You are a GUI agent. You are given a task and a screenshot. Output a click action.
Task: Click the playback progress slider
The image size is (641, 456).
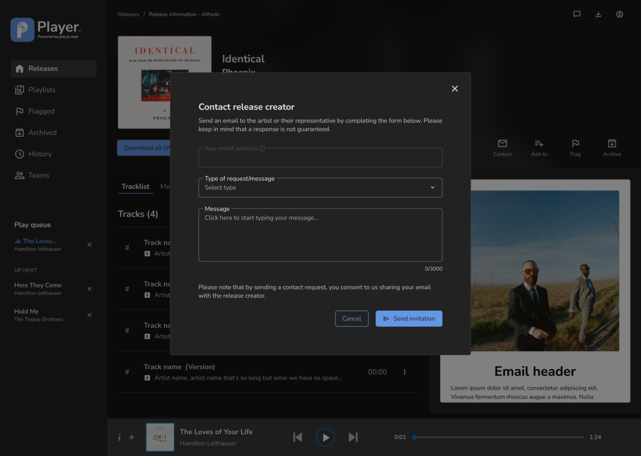[x=498, y=437]
